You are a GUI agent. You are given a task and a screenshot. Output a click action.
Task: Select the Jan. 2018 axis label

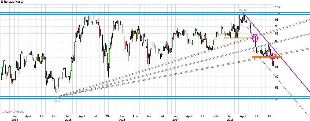(230, 118)
